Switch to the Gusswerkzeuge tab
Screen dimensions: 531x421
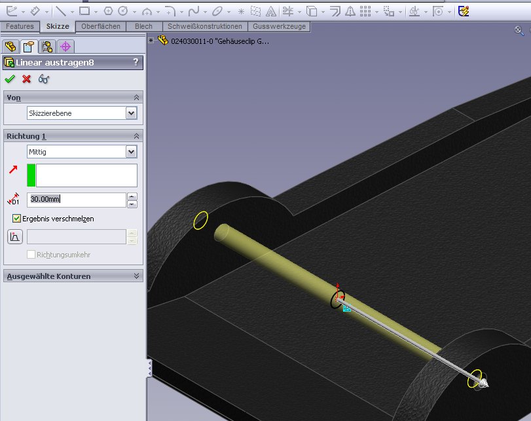279,26
